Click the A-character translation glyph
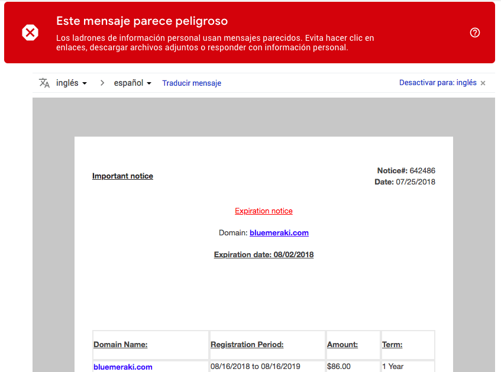Image resolution: width=501 pixels, height=372 pixels. pyautogui.click(x=44, y=83)
